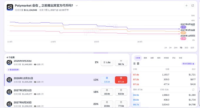Viewport: 200px width, 108px height.
Task: Click logo icon of 2026年12月31日 outcome
Action: 9,80
